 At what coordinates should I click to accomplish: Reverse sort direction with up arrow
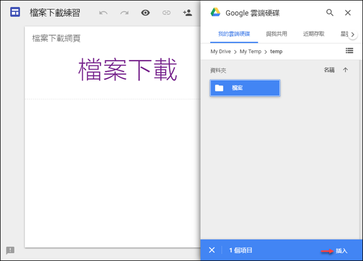pyautogui.click(x=345, y=70)
